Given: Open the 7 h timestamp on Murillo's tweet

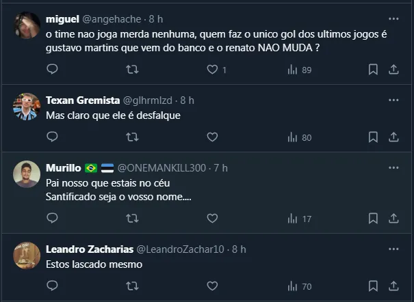Looking at the screenshot, I should click(x=221, y=168).
